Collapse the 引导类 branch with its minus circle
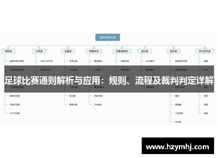The width and height of the screenshot is (218, 158). point(39,48)
